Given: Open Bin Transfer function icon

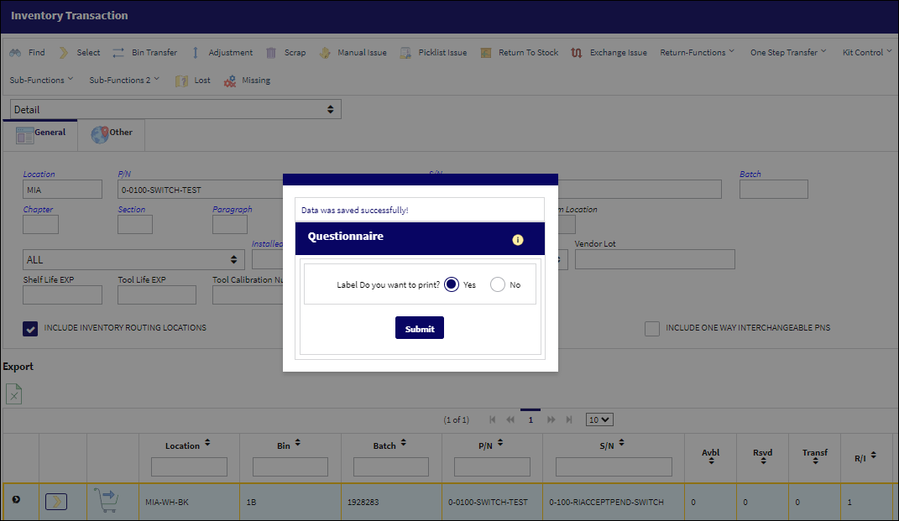Looking at the screenshot, I should coord(118,53).
